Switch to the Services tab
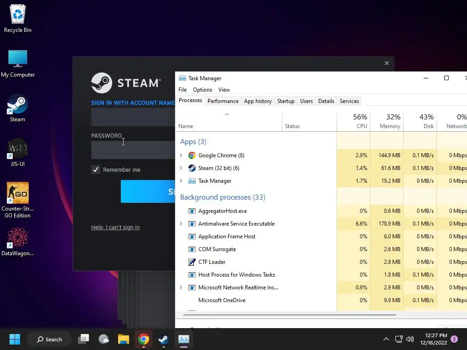 (x=349, y=101)
